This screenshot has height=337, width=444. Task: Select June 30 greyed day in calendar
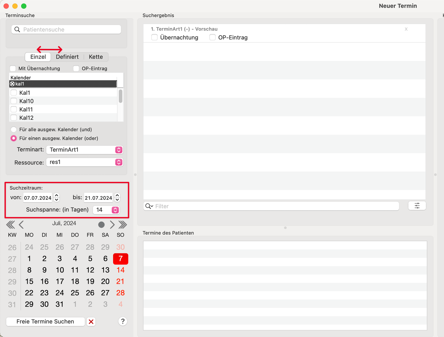pyautogui.click(x=121, y=247)
